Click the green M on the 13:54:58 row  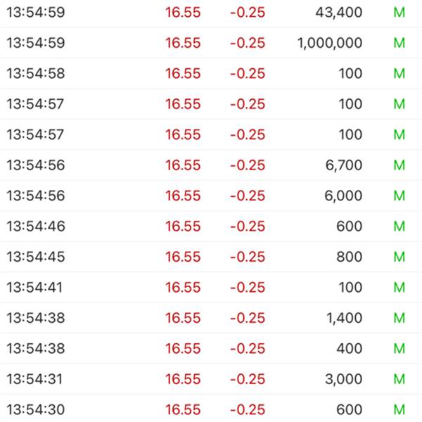point(399,73)
